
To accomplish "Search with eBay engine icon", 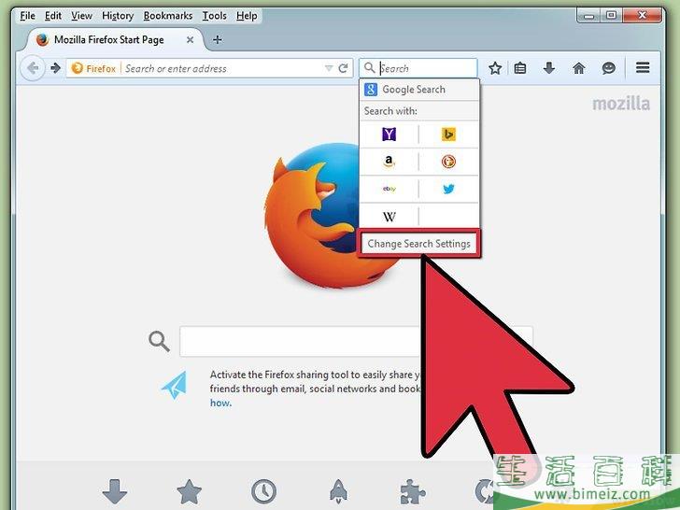I will click(x=389, y=189).
